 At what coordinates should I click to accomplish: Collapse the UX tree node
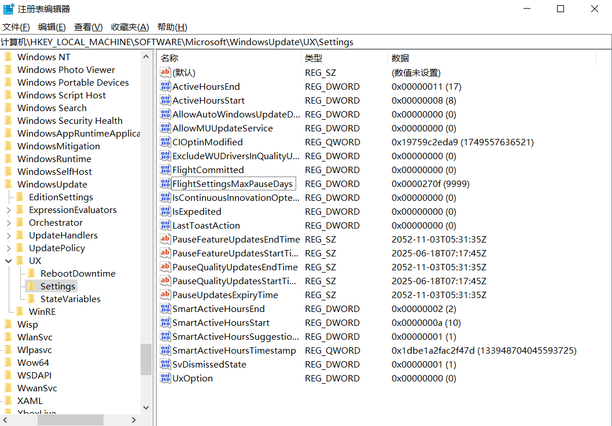(9, 261)
